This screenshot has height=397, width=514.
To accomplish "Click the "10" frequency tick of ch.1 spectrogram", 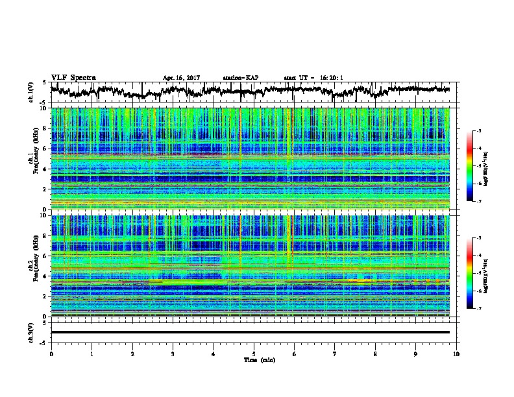I will [x=44, y=108].
